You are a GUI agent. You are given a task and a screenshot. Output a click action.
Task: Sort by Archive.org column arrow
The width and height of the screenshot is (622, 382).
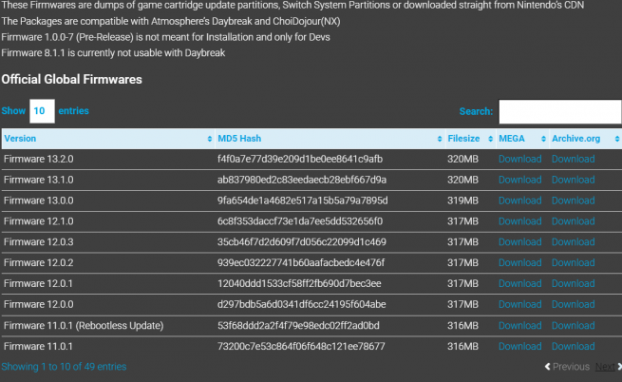coord(613,139)
